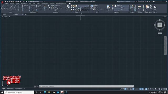Click the command line input field

86,86
